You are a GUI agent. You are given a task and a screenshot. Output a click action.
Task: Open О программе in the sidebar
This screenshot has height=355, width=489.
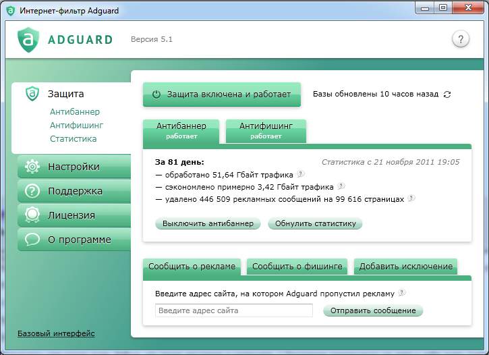(74, 240)
